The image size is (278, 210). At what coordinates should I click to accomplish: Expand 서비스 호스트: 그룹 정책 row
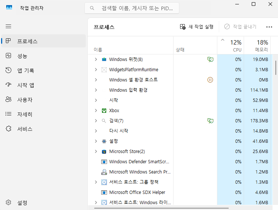[x=96, y=182]
